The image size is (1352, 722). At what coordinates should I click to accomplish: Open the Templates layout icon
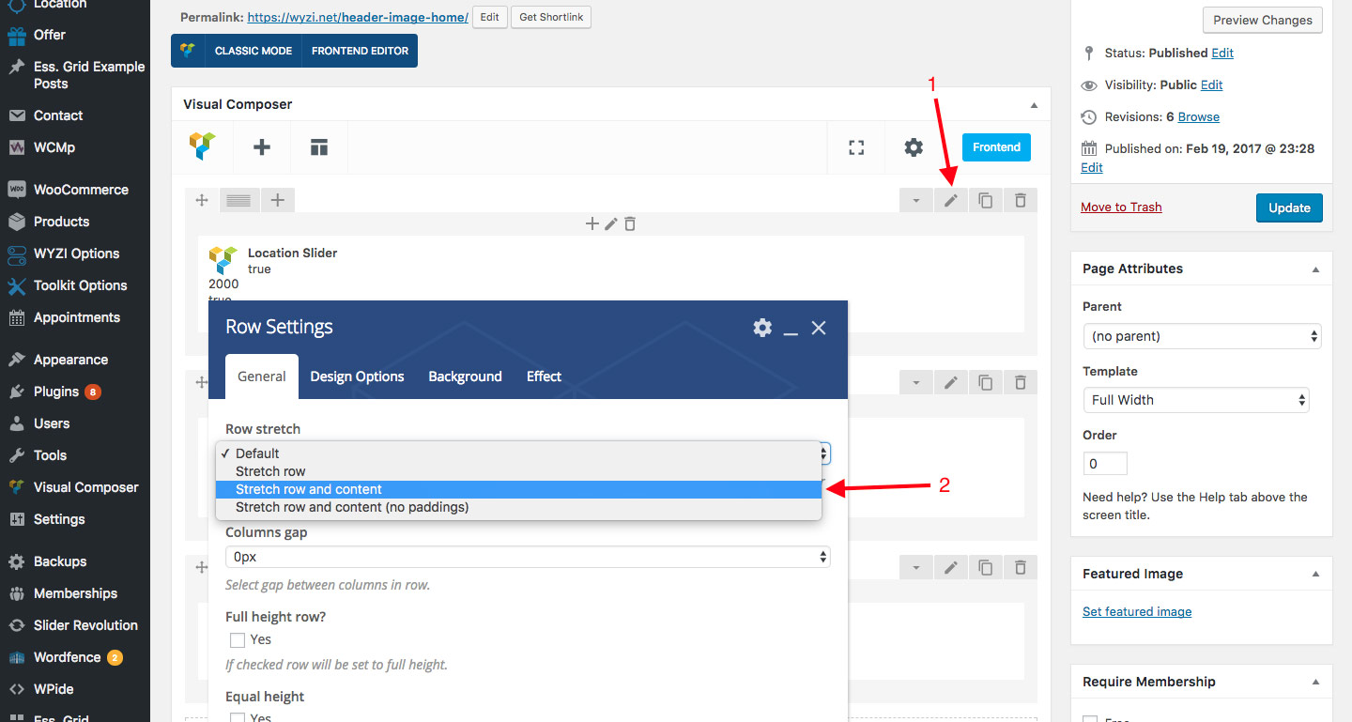[x=319, y=147]
